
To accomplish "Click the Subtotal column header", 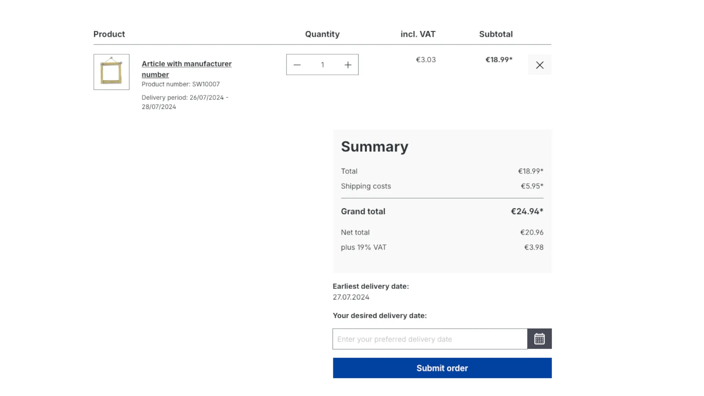I will [x=496, y=34].
